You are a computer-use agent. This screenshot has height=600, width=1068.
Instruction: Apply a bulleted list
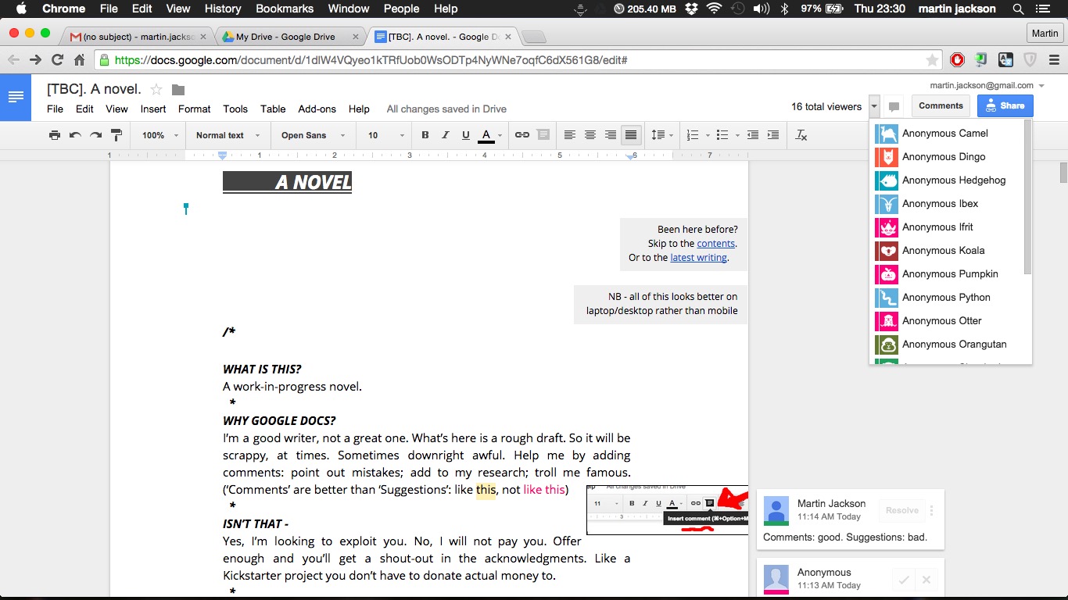point(722,135)
